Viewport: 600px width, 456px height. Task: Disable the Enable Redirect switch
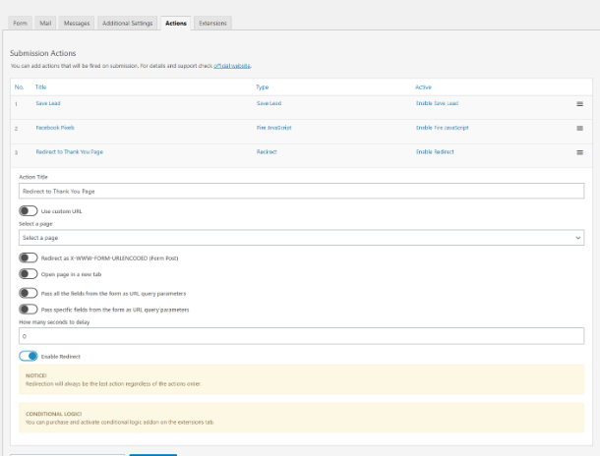click(29, 356)
